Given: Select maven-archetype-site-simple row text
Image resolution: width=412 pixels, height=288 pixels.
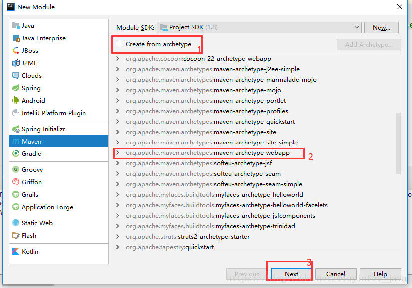Looking at the screenshot, I should 212,143.
